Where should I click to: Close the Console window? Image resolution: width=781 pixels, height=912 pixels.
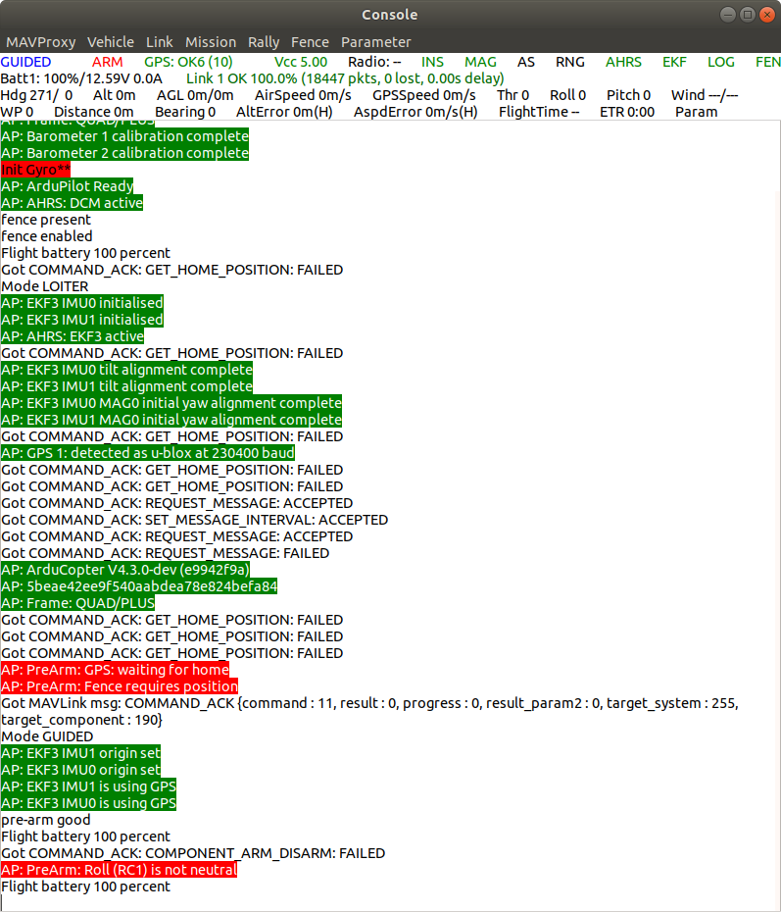pyautogui.click(x=767, y=15)
